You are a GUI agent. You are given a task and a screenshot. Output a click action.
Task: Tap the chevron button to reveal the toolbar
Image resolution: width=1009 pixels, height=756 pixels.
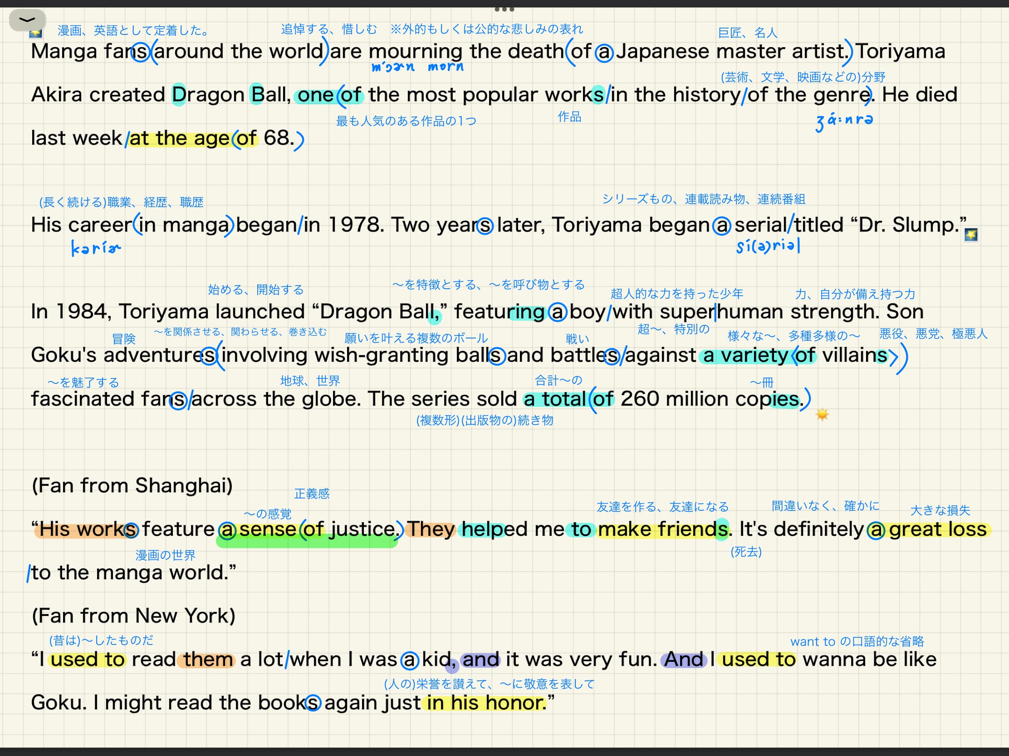pyautogui.click(x=27, y=20)
